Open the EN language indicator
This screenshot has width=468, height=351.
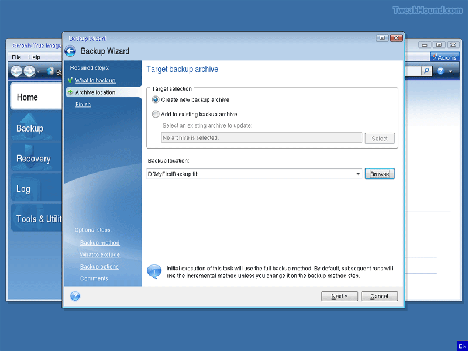[462, 346]
